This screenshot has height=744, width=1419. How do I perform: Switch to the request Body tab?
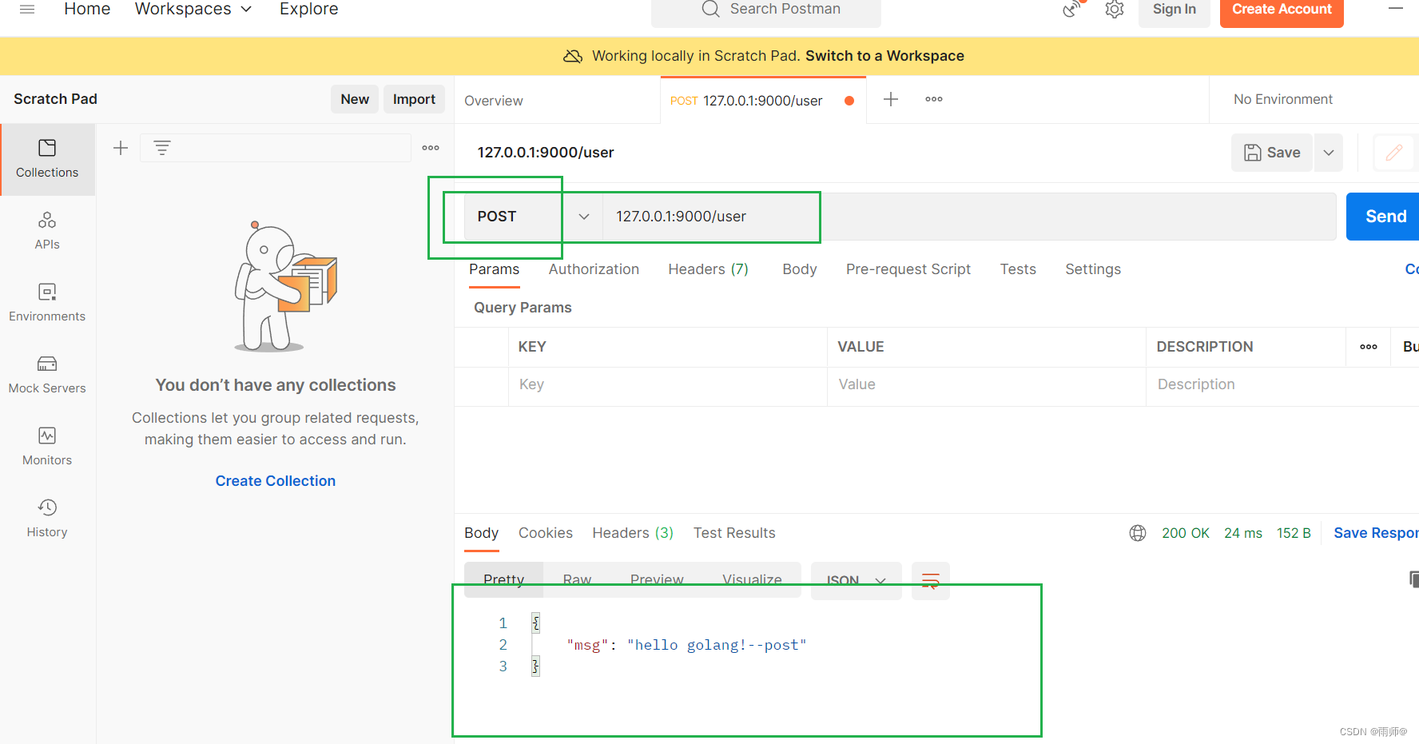pos(799,269)
